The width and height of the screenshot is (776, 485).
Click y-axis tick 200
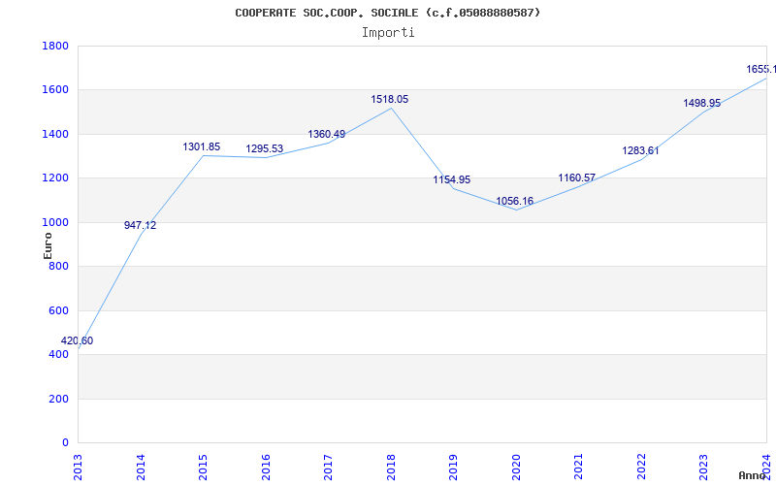point(58,399)
